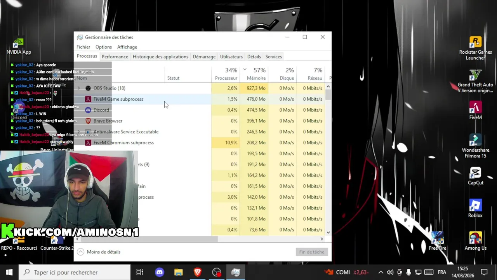Sort by the Réseau column header
The image size is (497, 280).
point(311,74)
